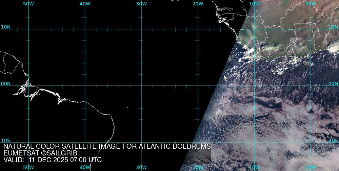The width and height of the screenshot is (339, 171).
Task: Click the 30W longitude label at bottom
Action: tap(141, 167)
